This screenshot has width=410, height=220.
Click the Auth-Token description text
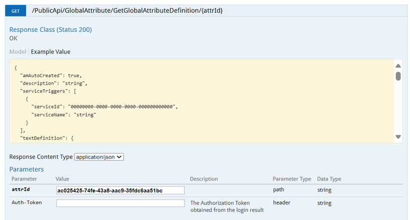[227, 207]
